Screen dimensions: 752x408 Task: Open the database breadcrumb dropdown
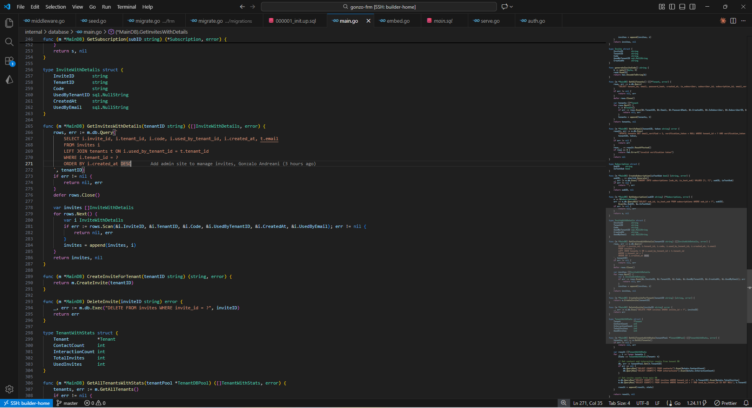click(x=59, y=32)
